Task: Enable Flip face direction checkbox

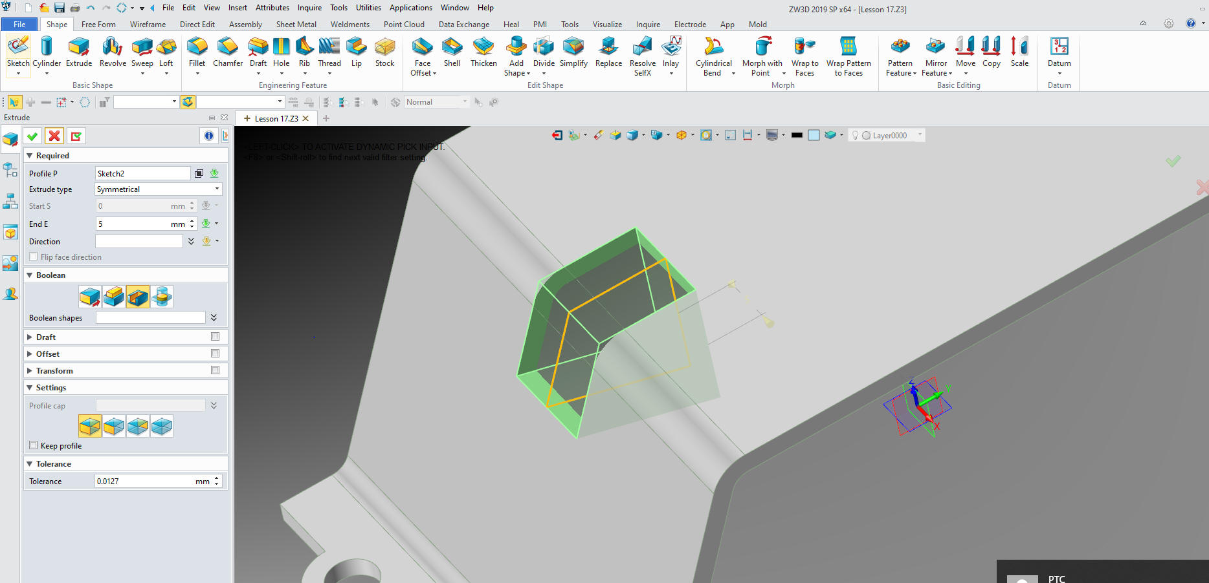Action: 34,257
